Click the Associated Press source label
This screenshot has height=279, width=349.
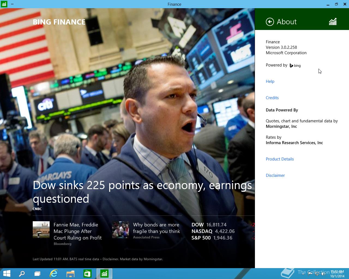click(x=146, y=237)
